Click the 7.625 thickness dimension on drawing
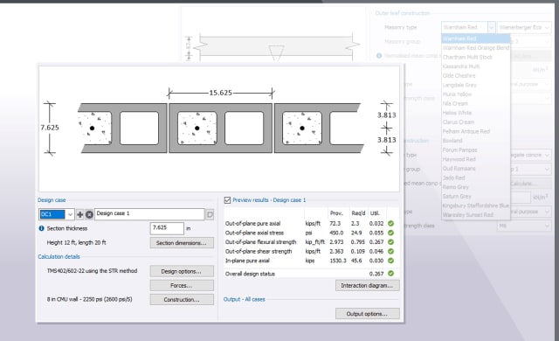 point(50,128)
